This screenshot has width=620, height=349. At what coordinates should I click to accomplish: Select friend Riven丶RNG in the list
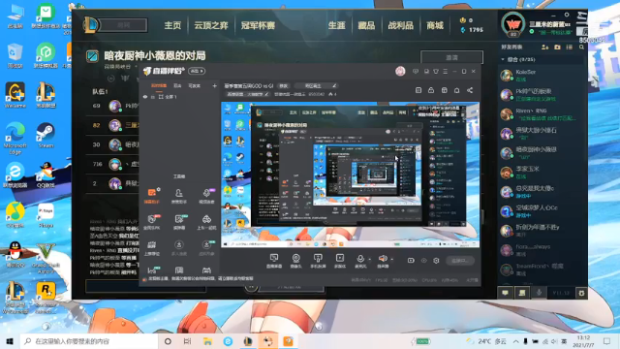coord(542,114)
